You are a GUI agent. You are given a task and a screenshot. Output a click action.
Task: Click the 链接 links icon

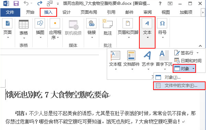click(91, 23)
